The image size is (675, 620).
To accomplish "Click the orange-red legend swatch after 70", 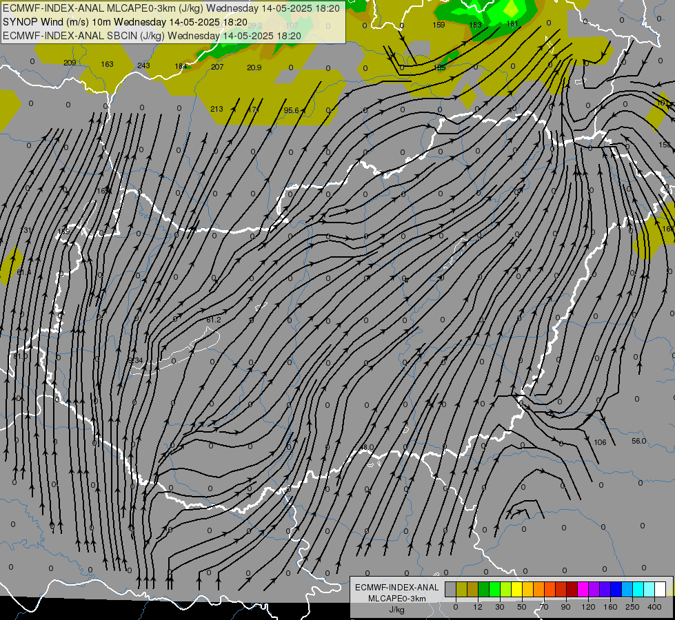I will tap(550, 589).
